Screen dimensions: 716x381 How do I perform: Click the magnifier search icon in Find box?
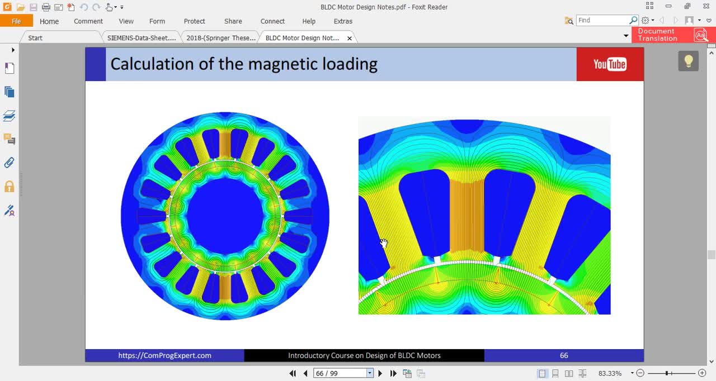[x=633, y=20]
